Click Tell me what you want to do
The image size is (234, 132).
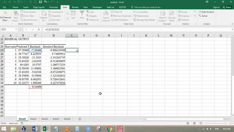146,7
